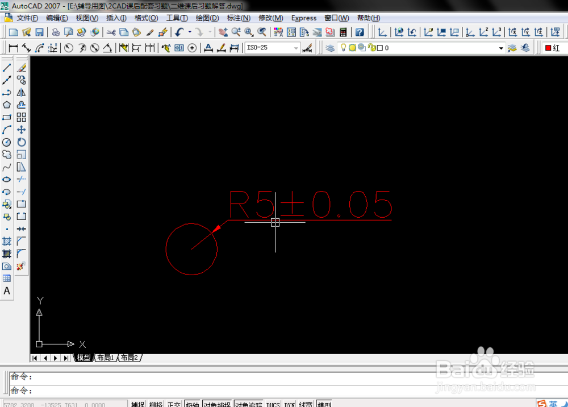The height and width of the screenshot is (407, 568).
Task: Click the Pan realtime hand icon
Action: pos(223,32)
